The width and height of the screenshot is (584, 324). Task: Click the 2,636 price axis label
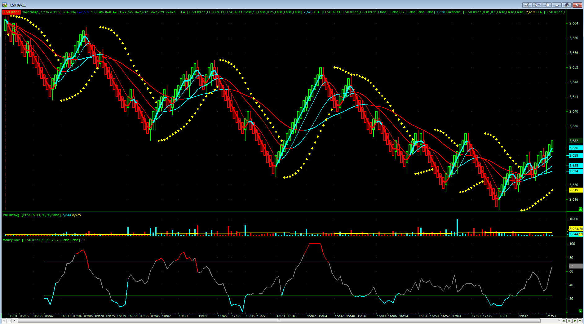tap(574, 126)
